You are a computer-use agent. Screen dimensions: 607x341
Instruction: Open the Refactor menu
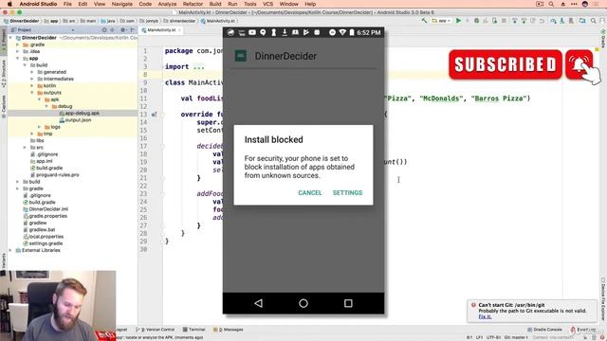pos(193,4)
